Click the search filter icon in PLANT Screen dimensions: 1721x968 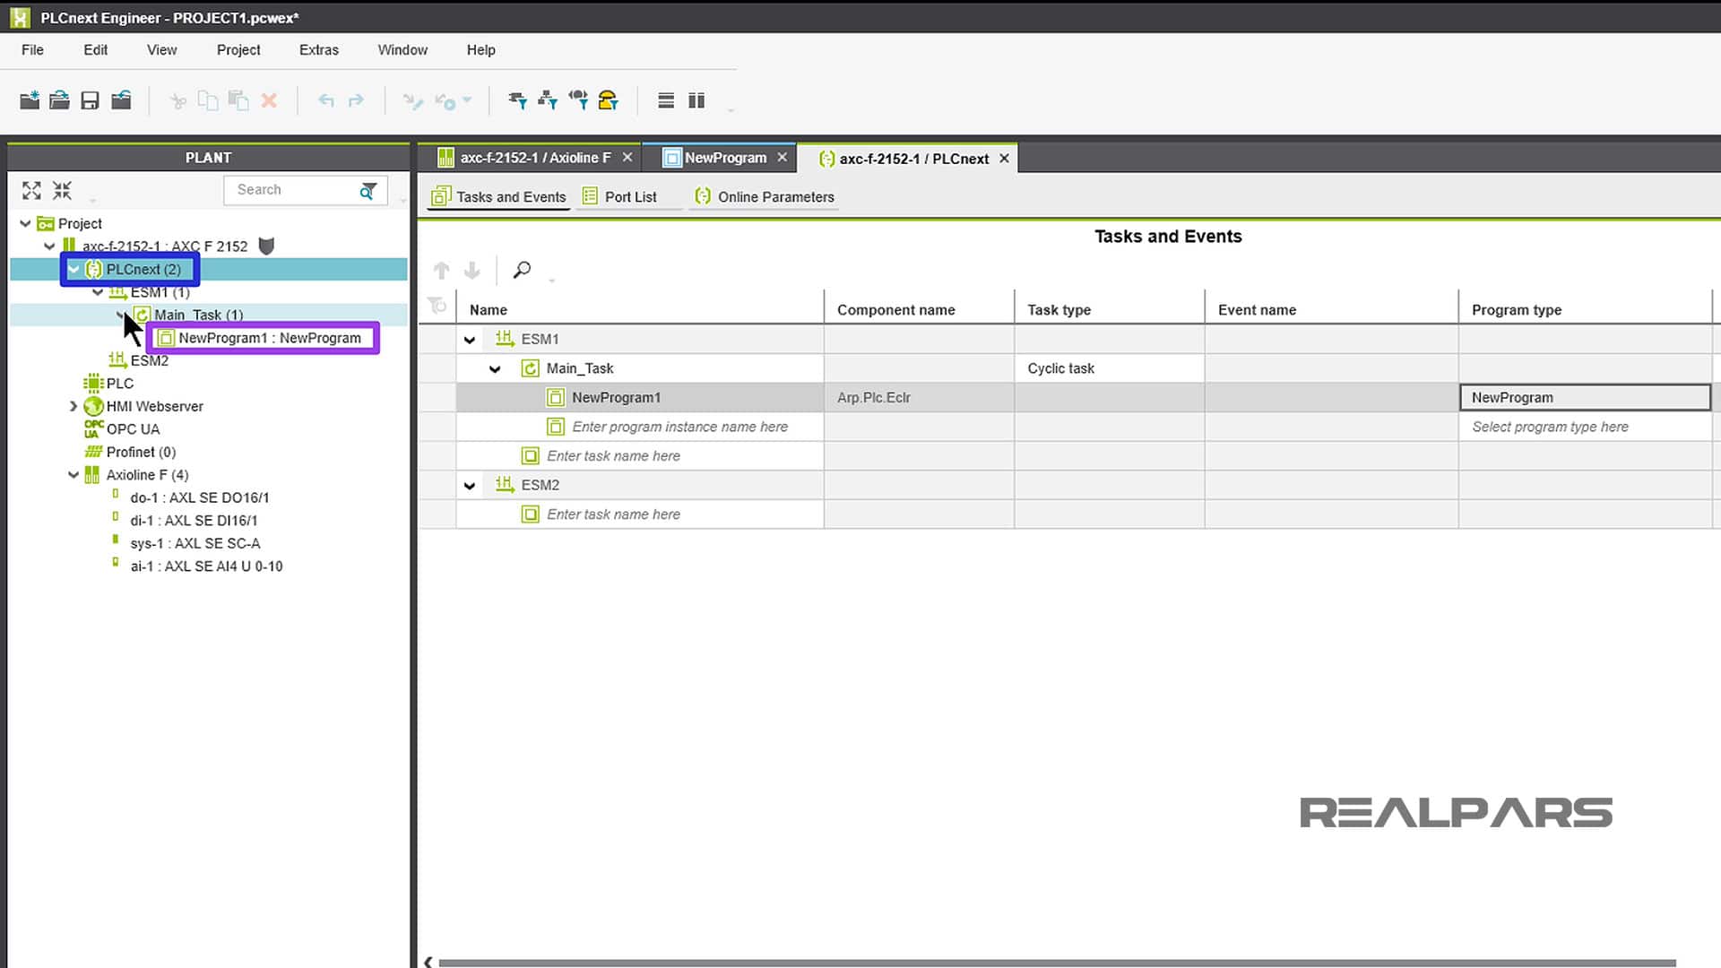[x=368, y=190]
